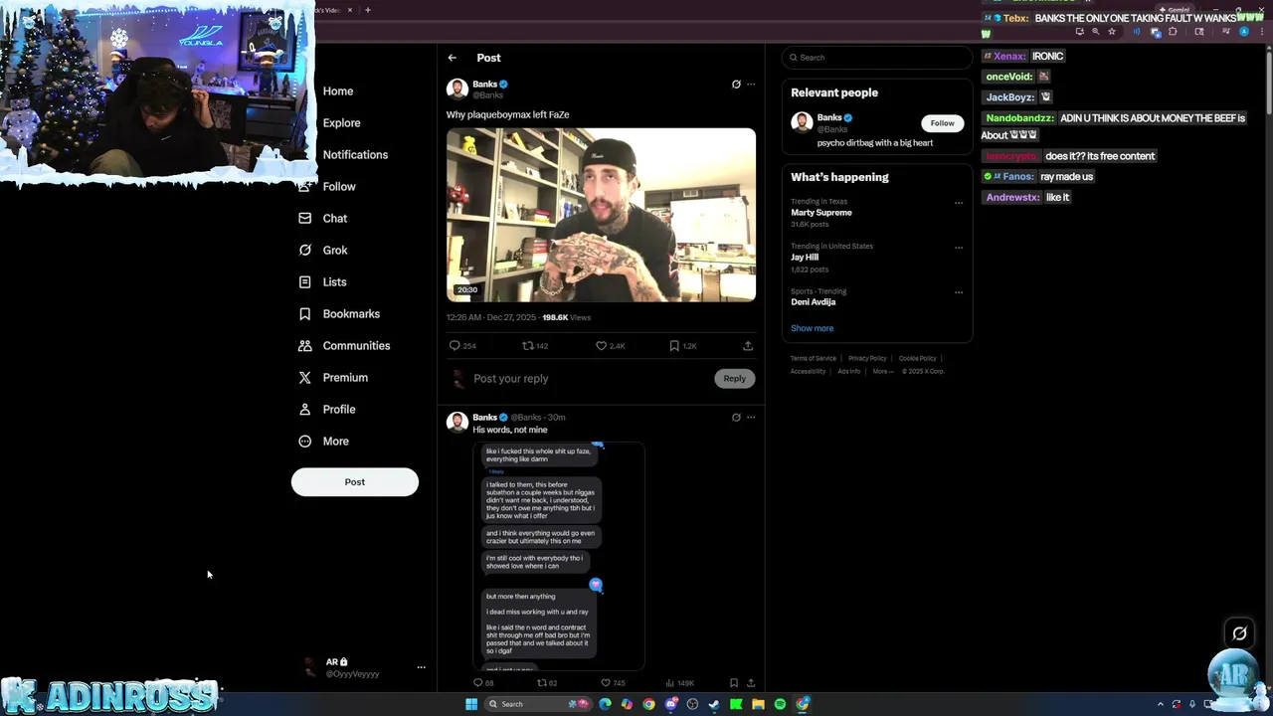
Task: Click the Bookmarks icon in the sidebar
Action: click(x=304, y=314)
